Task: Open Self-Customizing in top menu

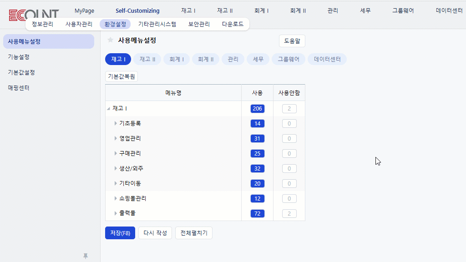Action: click(137, 11)
